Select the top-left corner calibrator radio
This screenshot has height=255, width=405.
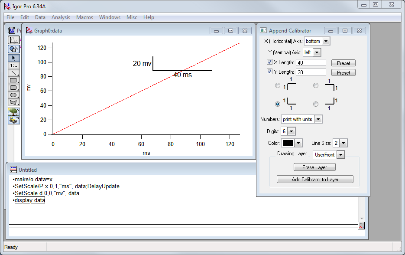[x=278, y=86]
